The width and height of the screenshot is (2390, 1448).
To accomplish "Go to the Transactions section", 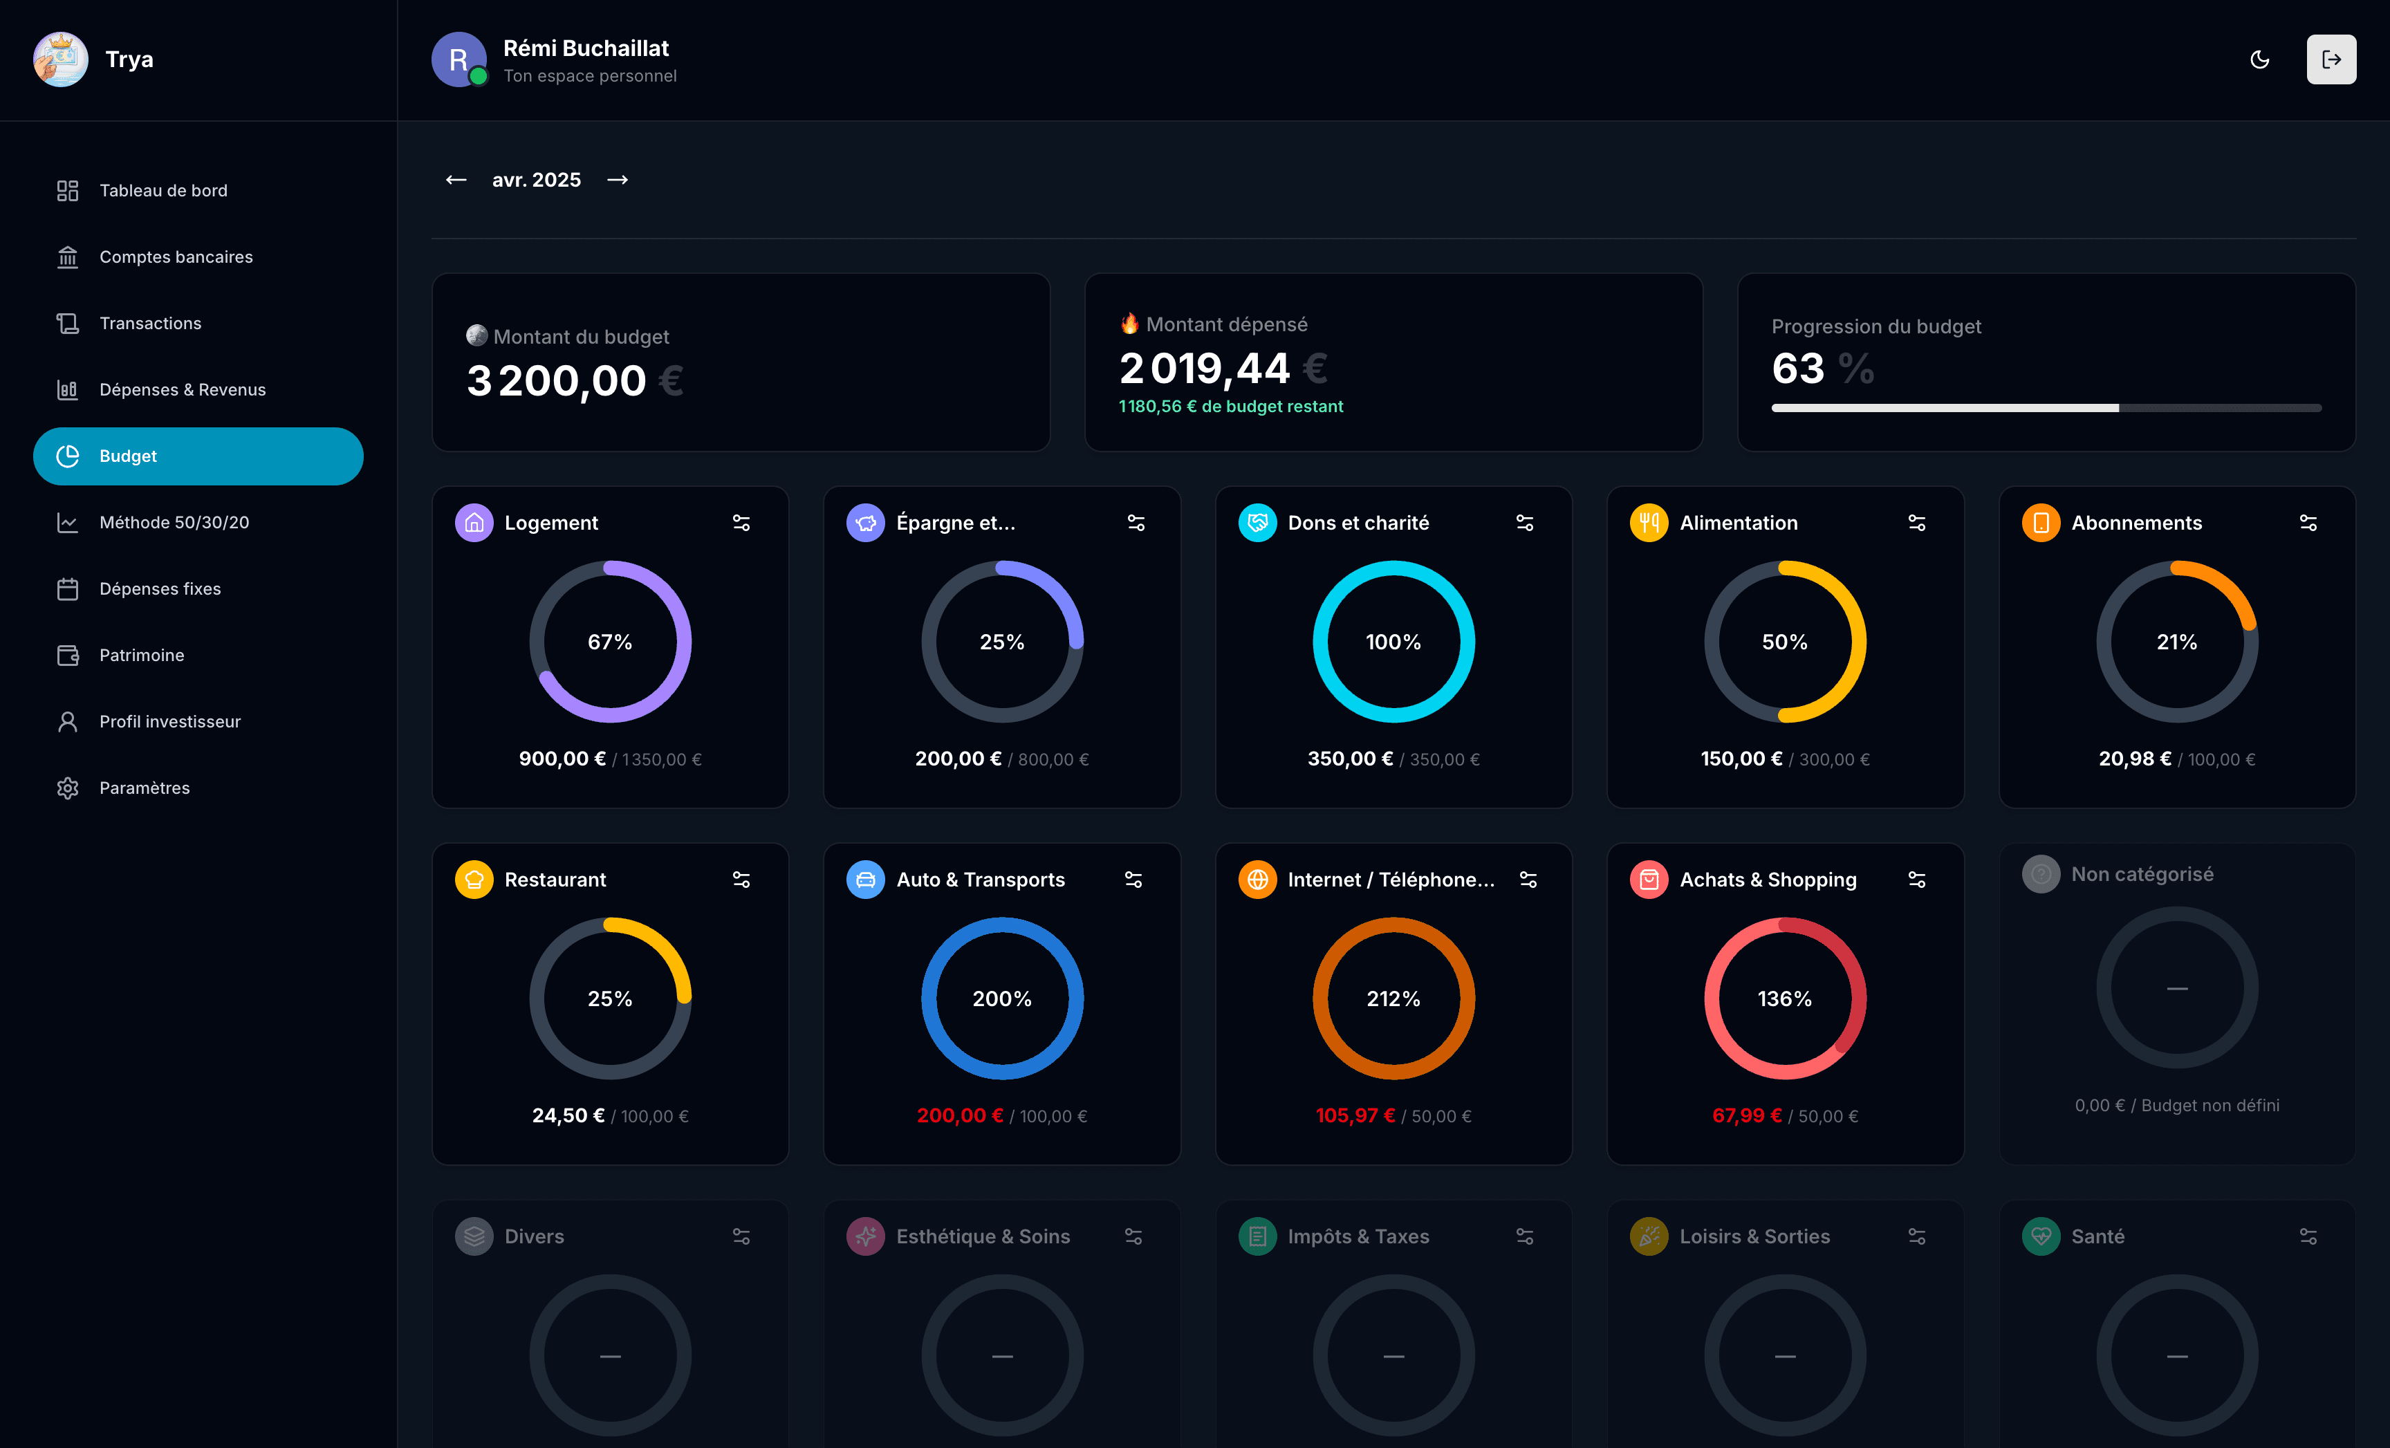I will coord(198,323).
